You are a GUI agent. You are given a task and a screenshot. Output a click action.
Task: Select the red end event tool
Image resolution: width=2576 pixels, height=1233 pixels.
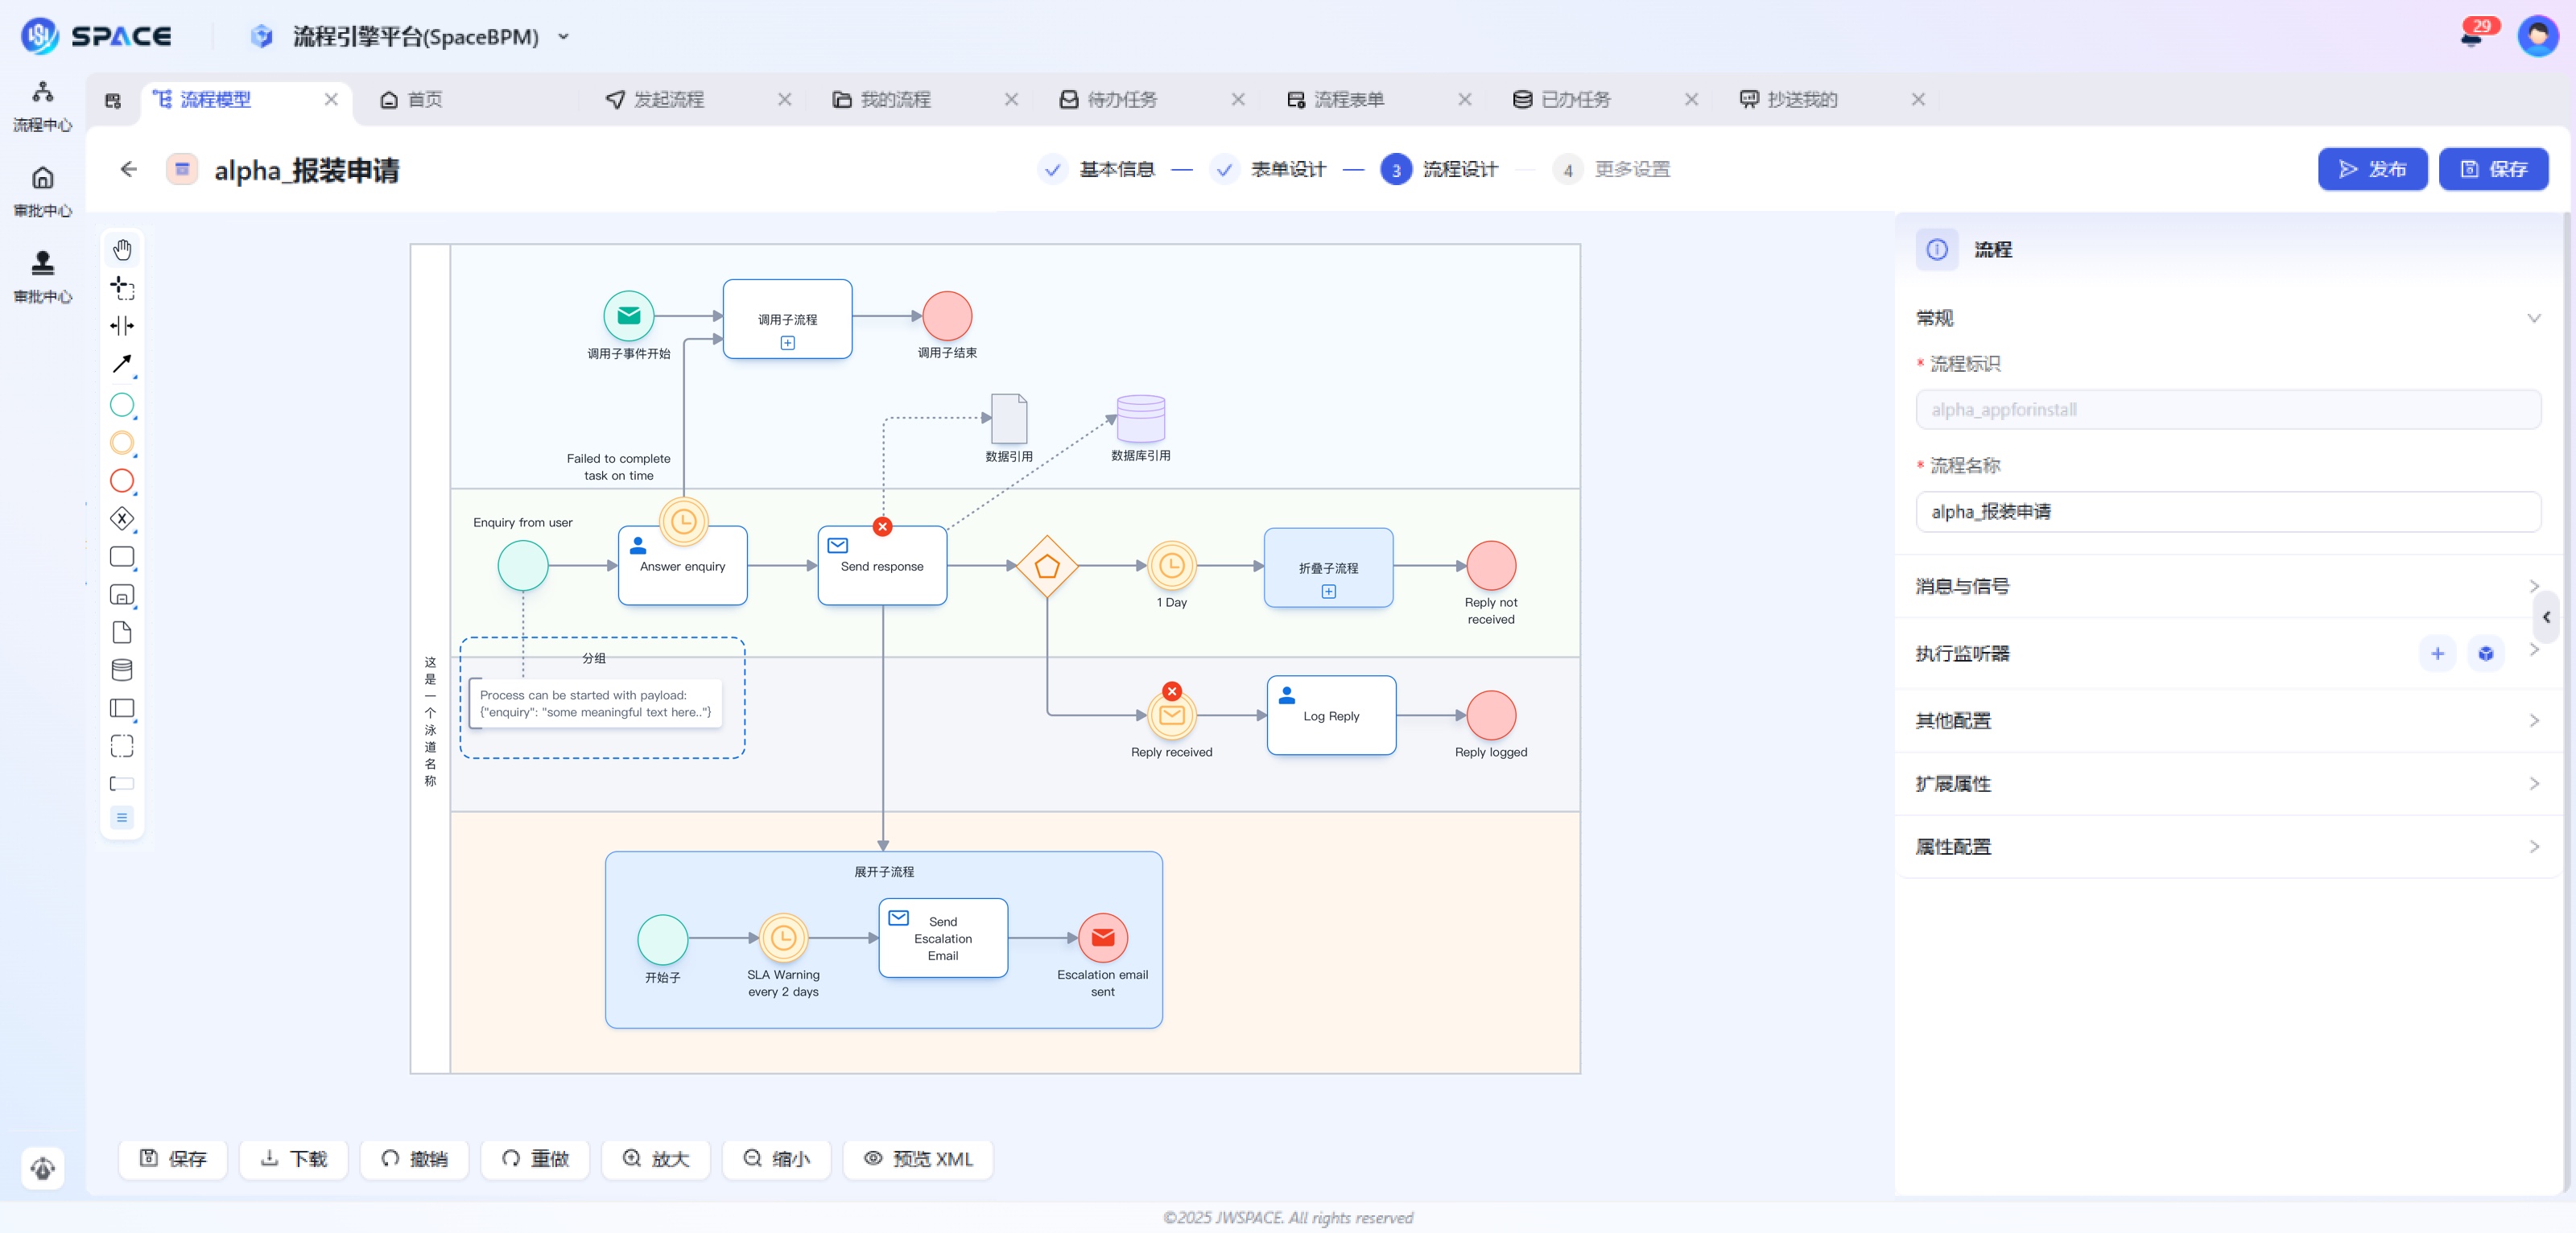[x=122, y=481]
